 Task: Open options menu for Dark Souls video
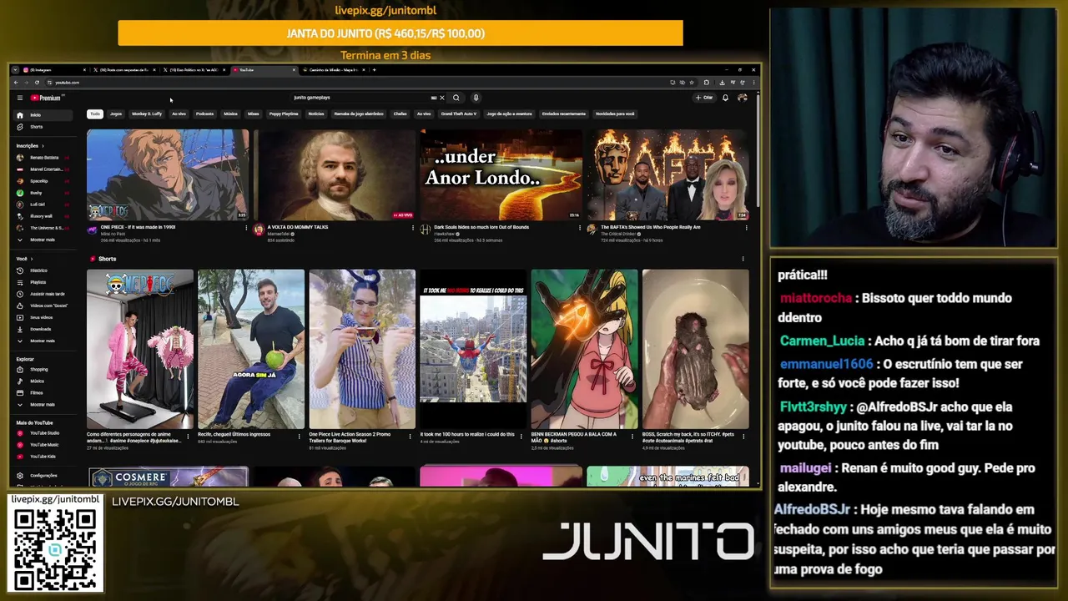(579, 228)
